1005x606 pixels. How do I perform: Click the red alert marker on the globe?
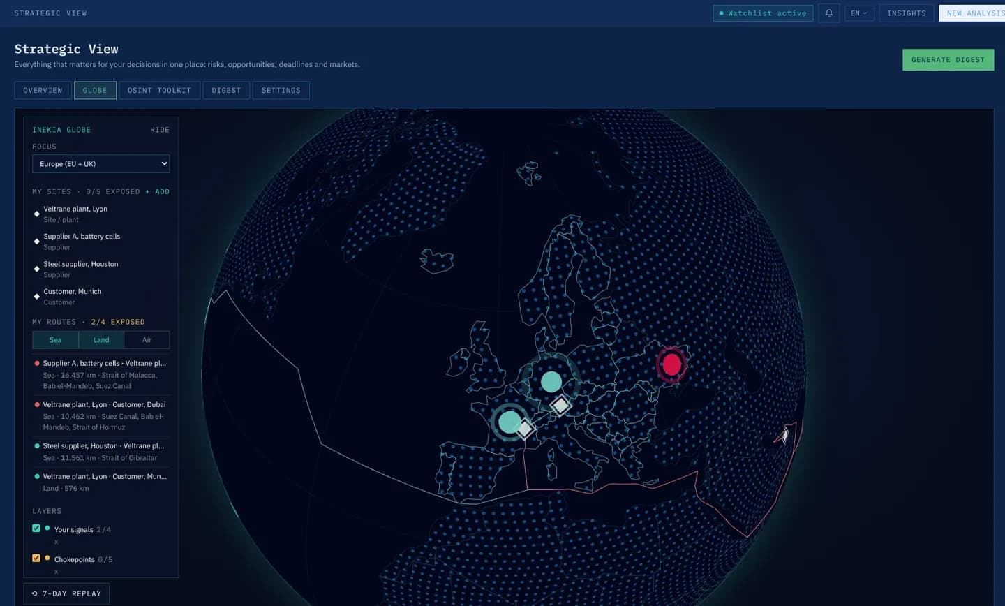(x=671, y=364)
